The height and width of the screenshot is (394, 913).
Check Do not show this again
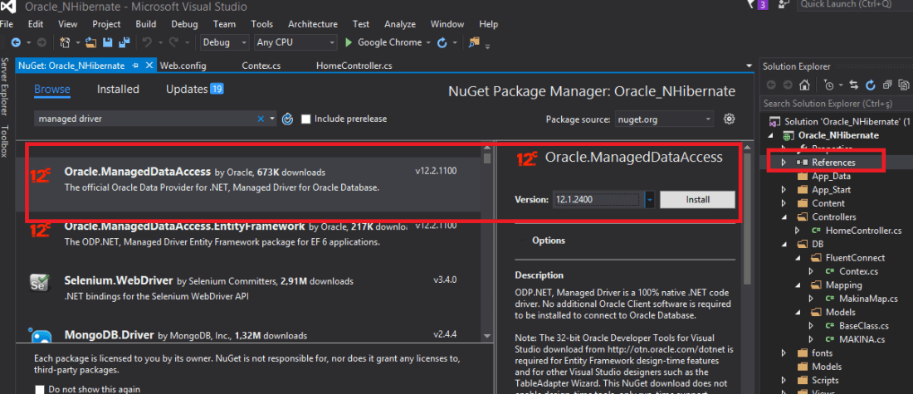(40, 389)
